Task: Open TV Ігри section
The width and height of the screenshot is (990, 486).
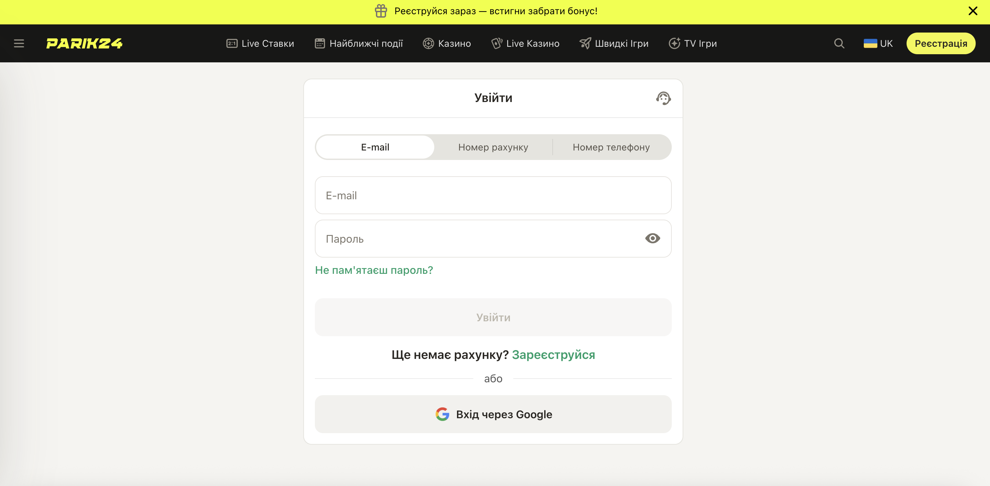Action: tap(692, 43)
